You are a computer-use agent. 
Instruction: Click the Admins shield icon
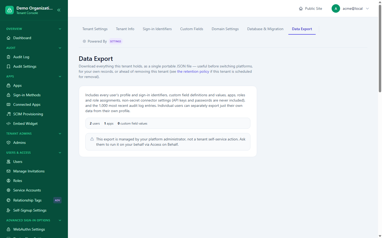[x=8, y=143]
